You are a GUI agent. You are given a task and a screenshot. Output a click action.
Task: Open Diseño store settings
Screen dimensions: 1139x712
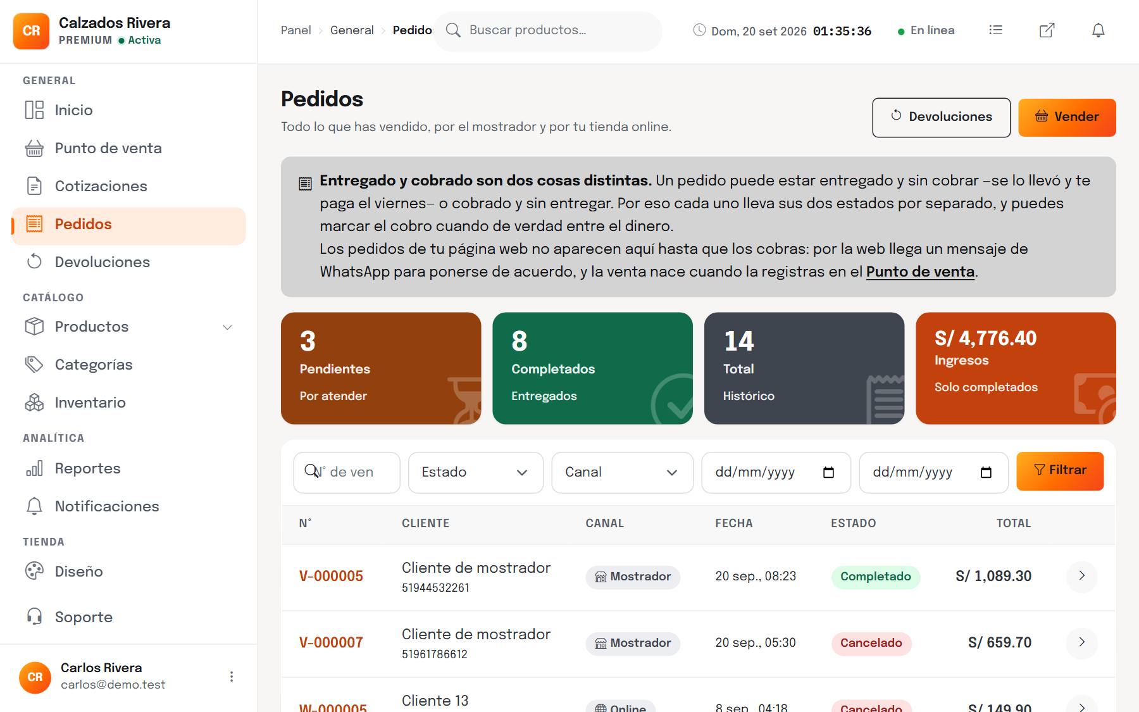click(x=128, y=571)
